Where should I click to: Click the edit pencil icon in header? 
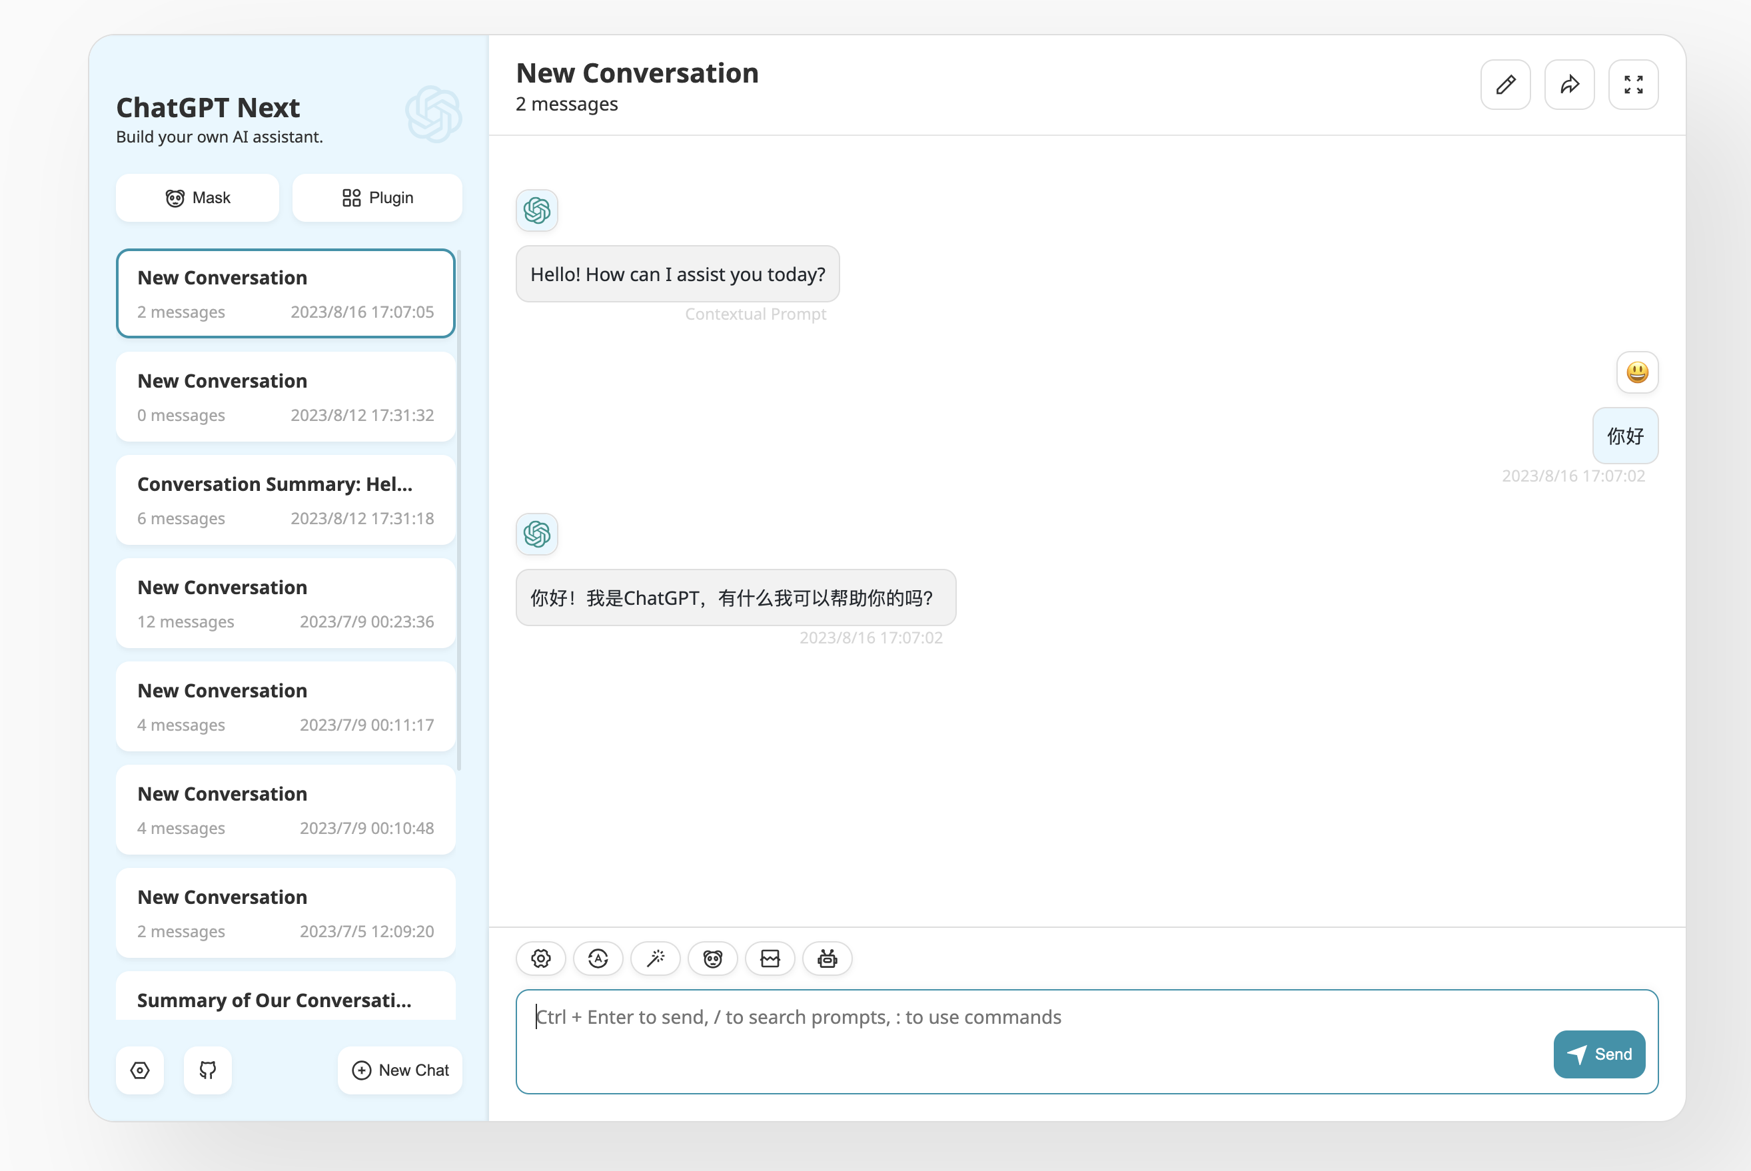pos(1505,85)
